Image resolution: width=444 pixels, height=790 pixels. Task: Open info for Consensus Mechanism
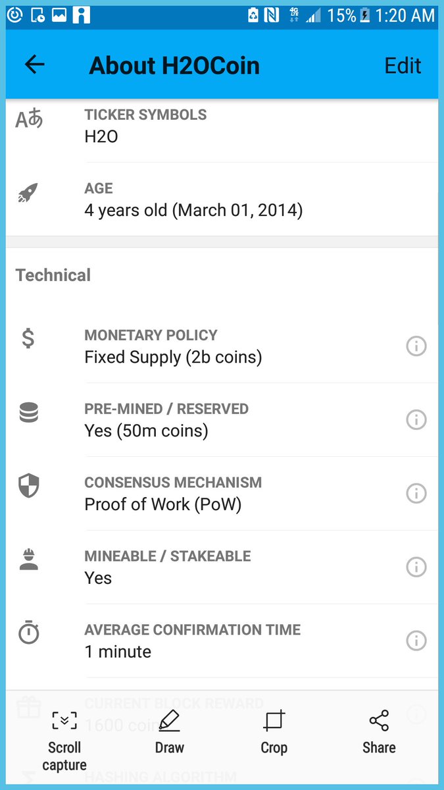point(416,493)
